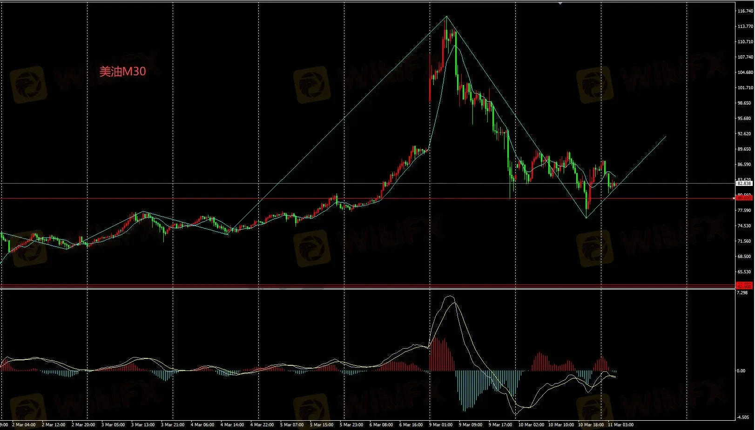Click the 11 Mar 03:00 time label

click(x=620, y=425)
